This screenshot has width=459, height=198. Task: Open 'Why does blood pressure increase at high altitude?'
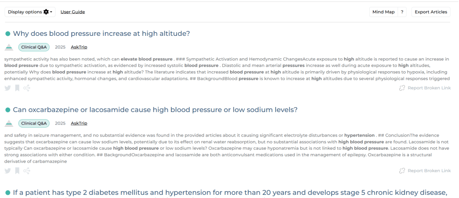point(101,34)
